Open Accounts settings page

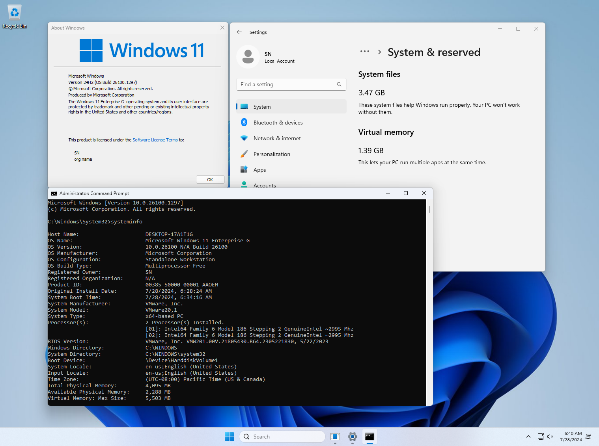click(291, 184)
